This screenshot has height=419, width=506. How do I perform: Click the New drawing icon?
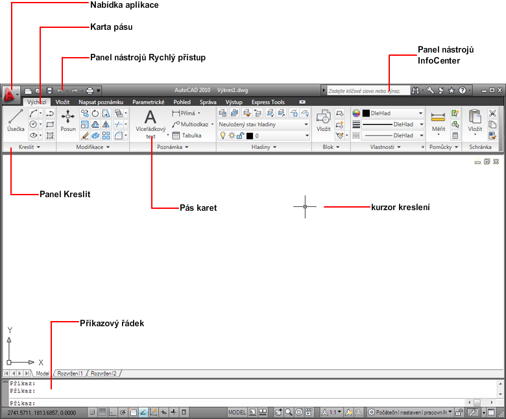coord(29,91)
